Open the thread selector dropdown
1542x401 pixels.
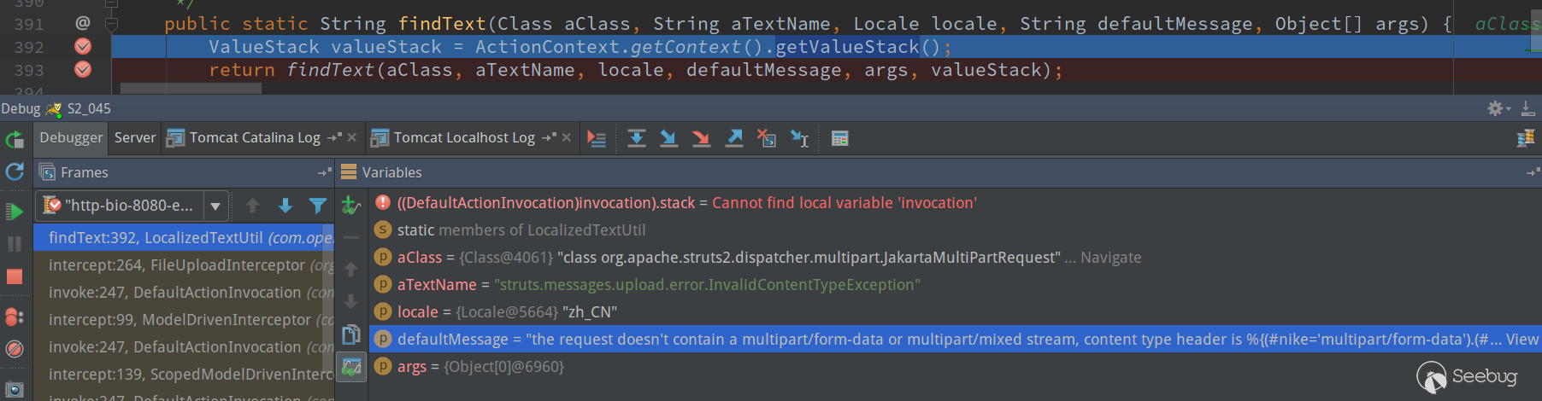click(x=215, y=206)
